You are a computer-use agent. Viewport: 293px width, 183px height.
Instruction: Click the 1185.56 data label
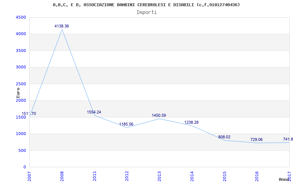point(126,124)
